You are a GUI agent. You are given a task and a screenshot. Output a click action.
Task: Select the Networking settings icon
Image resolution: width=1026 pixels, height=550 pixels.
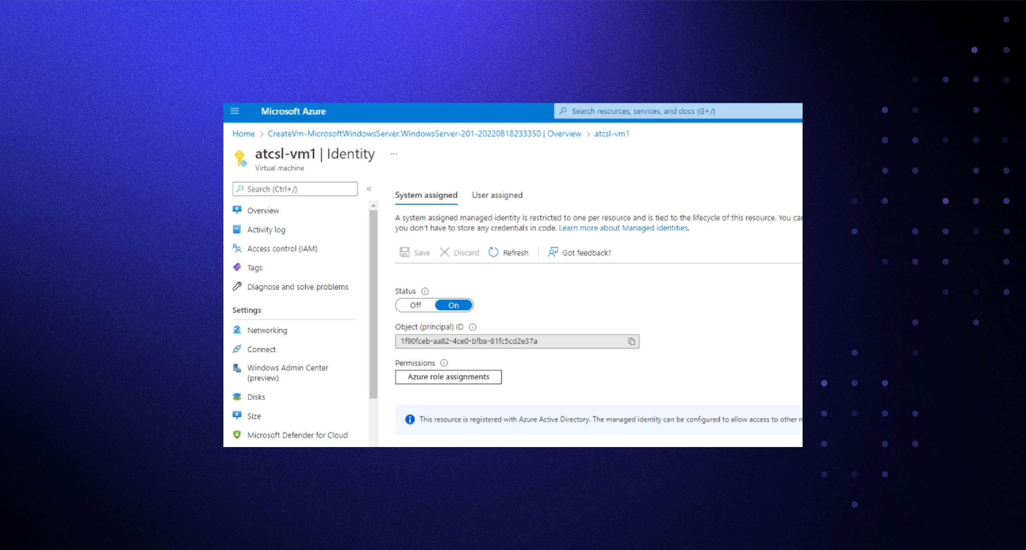coord(237,330)
